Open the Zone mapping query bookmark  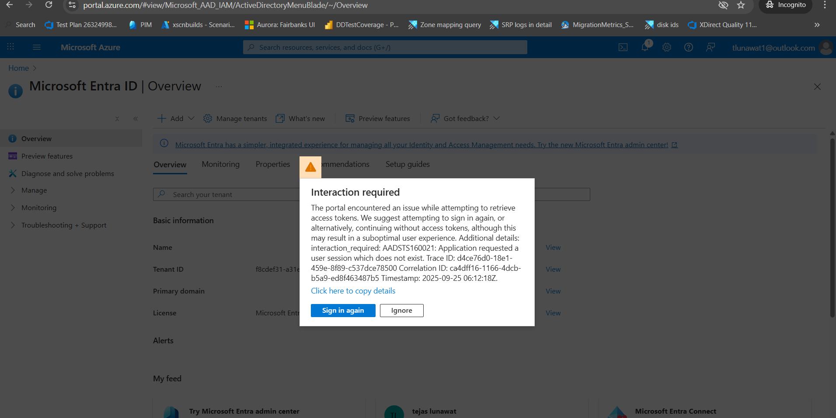tap(445, 25)
